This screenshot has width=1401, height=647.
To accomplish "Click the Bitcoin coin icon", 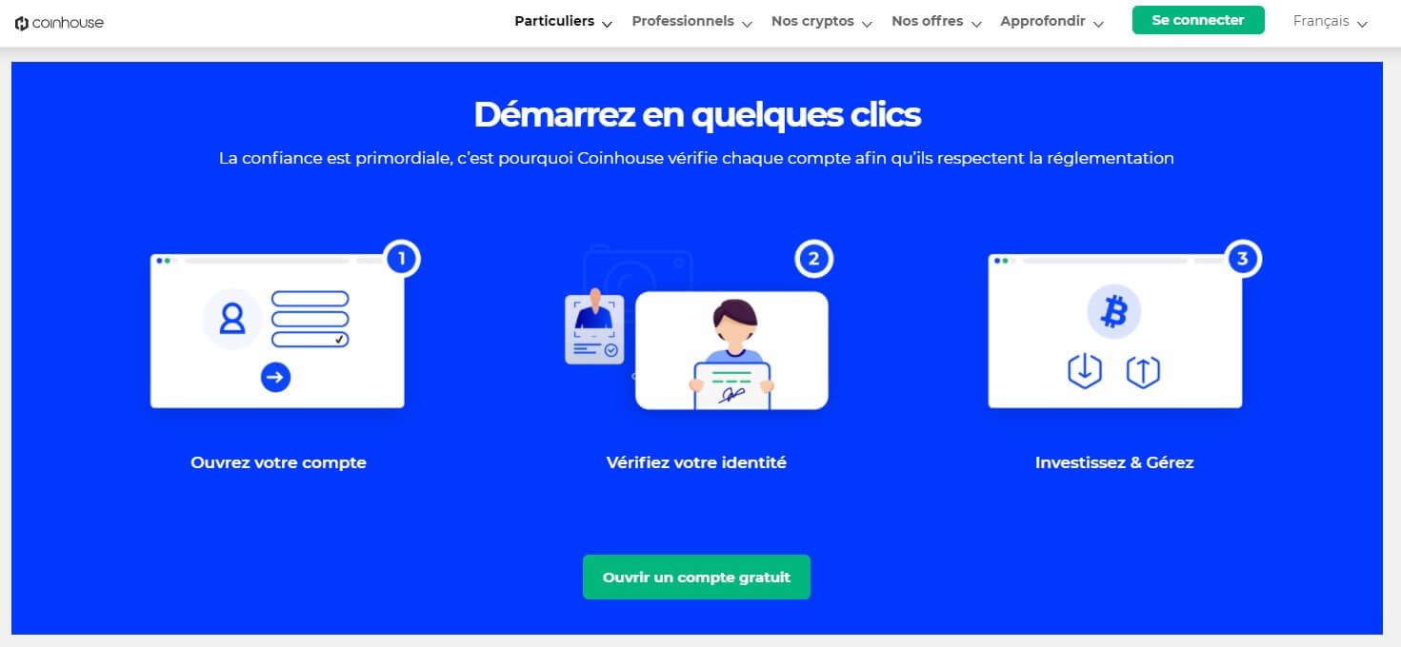I will tap(1113, 312).
